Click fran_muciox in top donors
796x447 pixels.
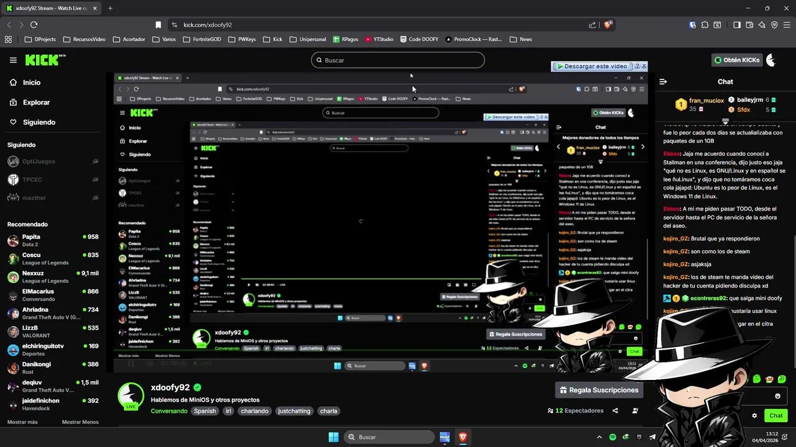pos(706,101)
